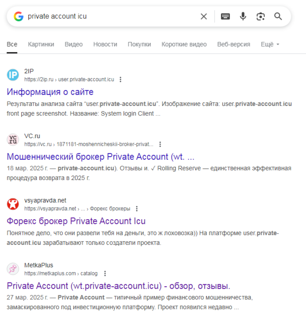
Task: Click the vsyapravda.net favicon
Action: 13,204
